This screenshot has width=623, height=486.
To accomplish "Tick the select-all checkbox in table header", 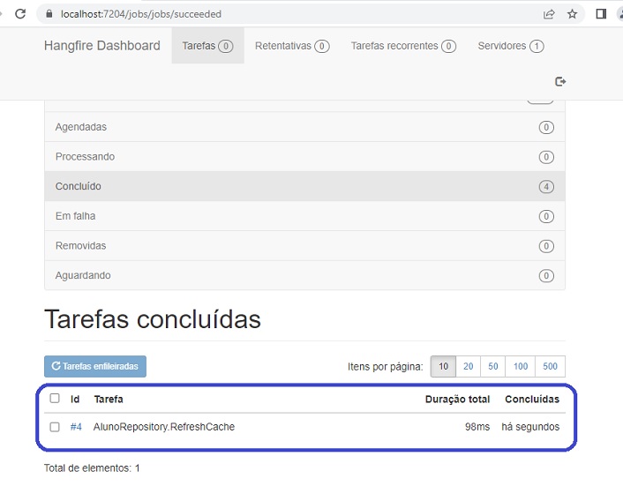I will point(55,399).
